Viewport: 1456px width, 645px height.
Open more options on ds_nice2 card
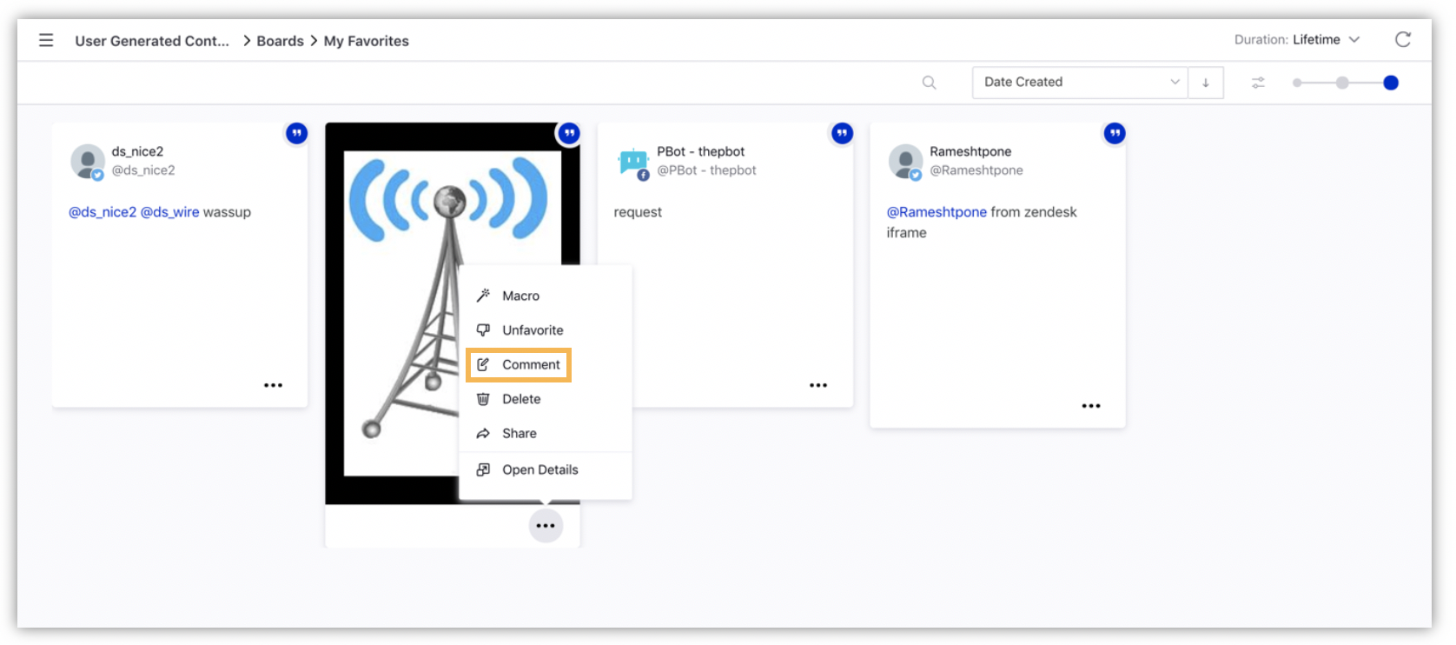coord(273,385)
